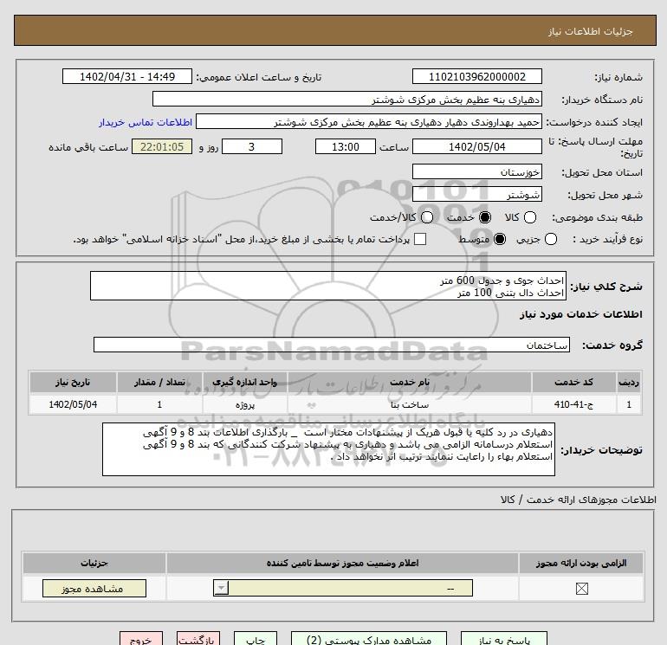This screenshot has height=645, width=667.
Task: Click the جزئیات اطلاعات نیاز page title
Action: (590, 31)
